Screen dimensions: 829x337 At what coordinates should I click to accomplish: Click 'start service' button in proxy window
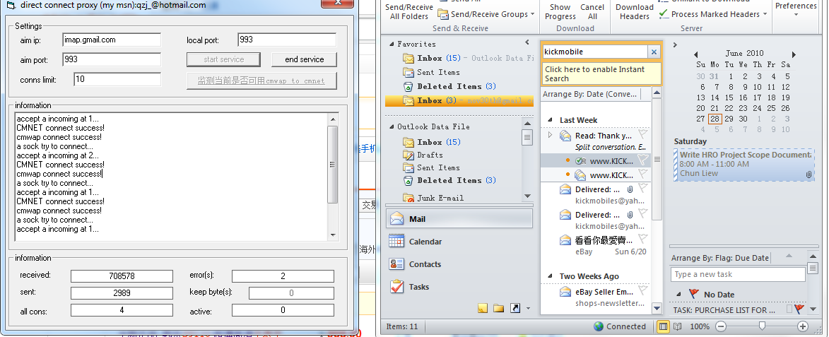(223, 59)
